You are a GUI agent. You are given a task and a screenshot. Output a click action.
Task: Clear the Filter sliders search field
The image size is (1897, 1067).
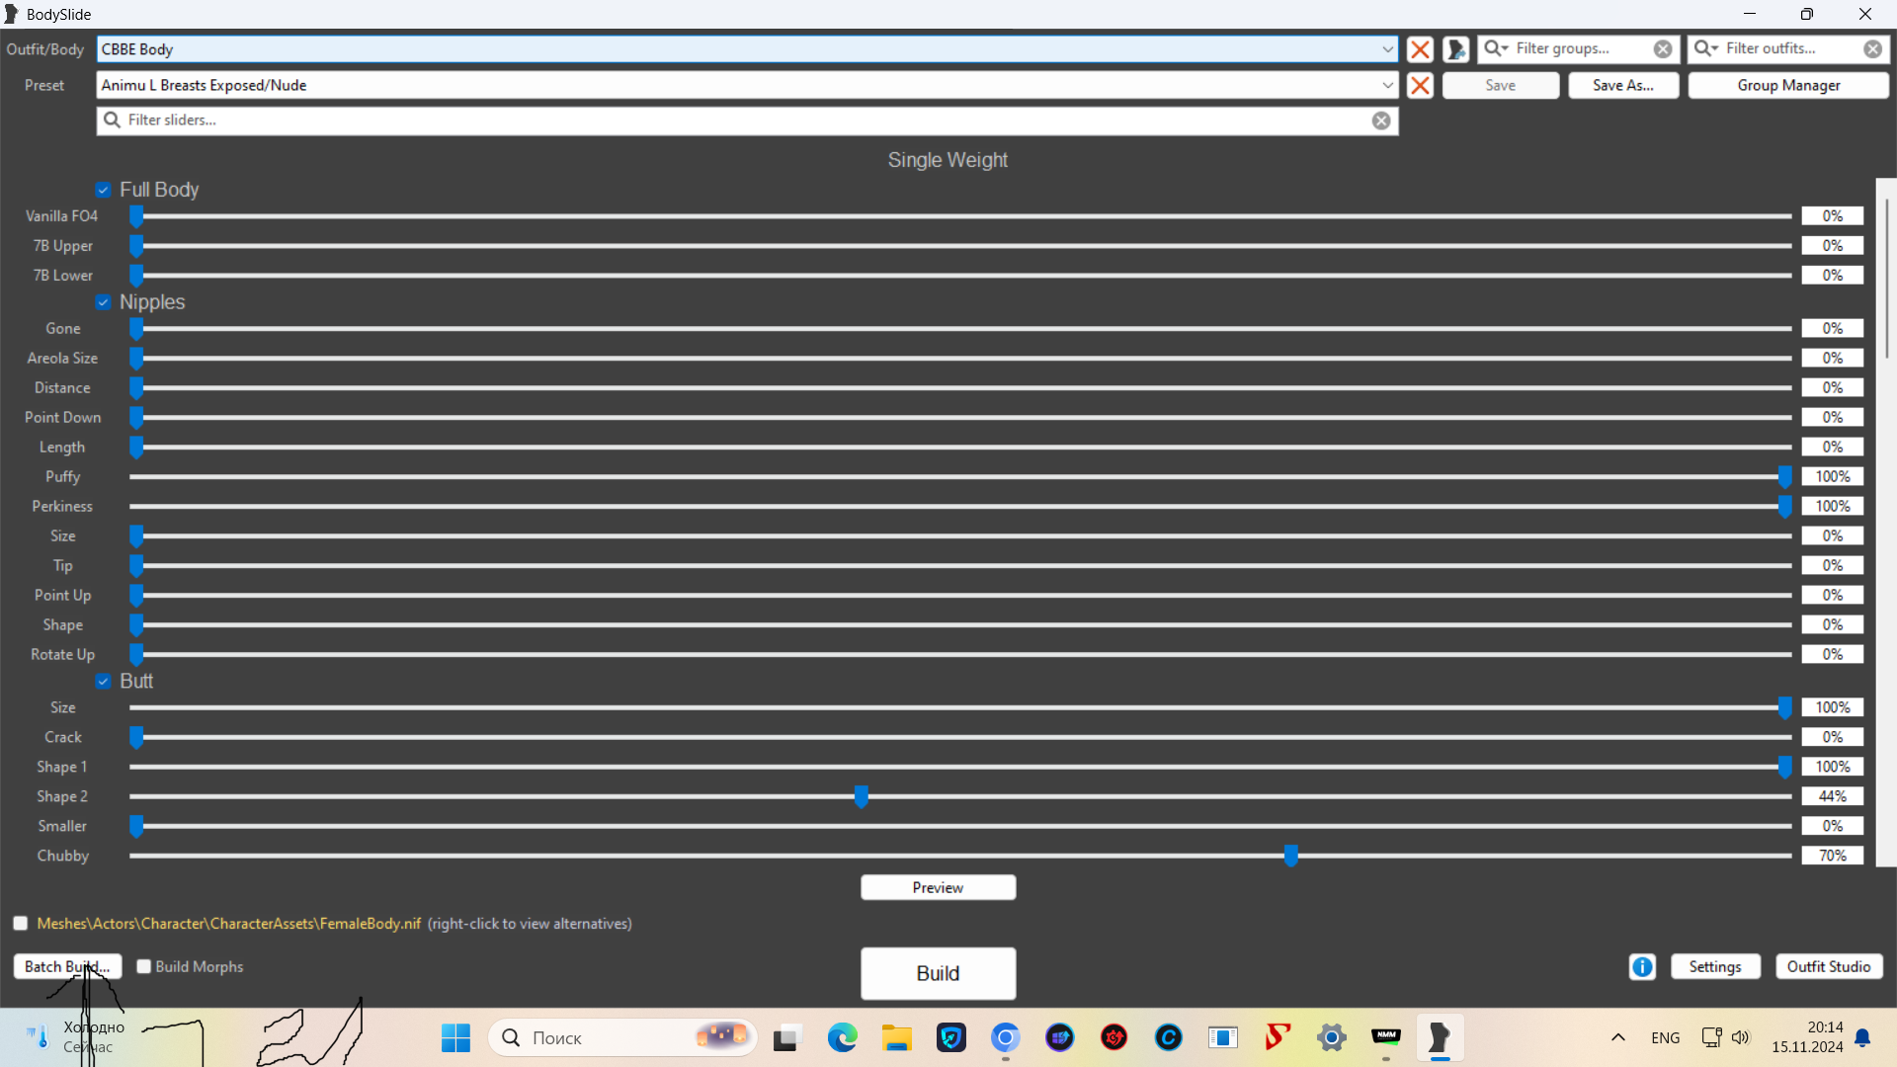point(1381,121)
